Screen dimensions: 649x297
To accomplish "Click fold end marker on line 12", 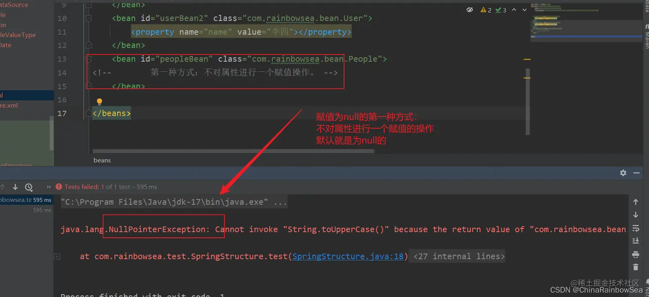I will [x=89, y=45].
